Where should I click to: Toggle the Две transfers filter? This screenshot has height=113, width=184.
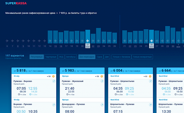pos(107,57)
